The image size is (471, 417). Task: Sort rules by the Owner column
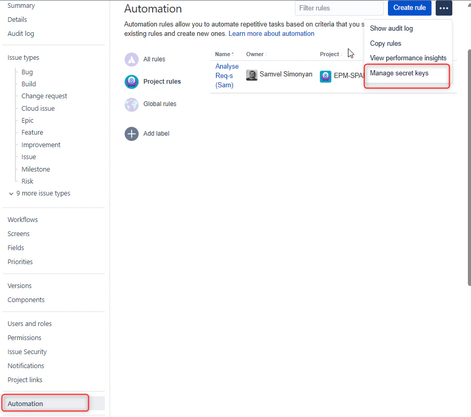point(254,54)
